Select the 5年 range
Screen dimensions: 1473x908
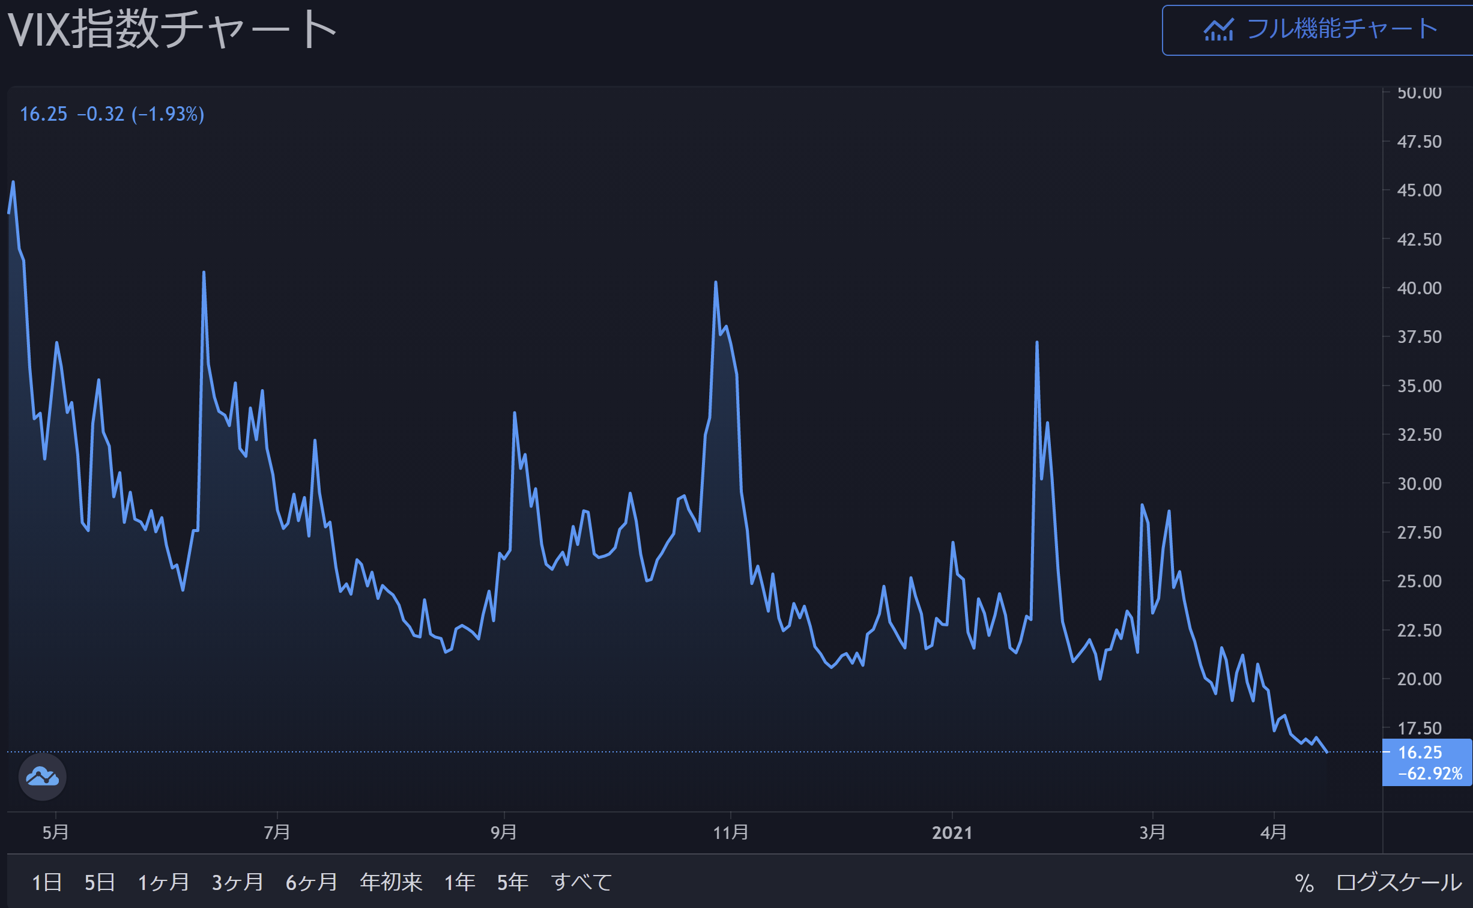pos(513,882)
